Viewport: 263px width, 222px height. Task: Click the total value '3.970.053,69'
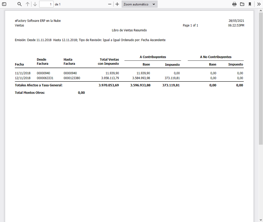[109, 85]
